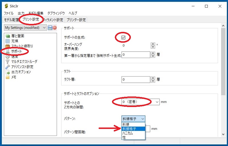Select スカートと縁取り in the sidebar
The image size is (228, 146).
(22, 46)
